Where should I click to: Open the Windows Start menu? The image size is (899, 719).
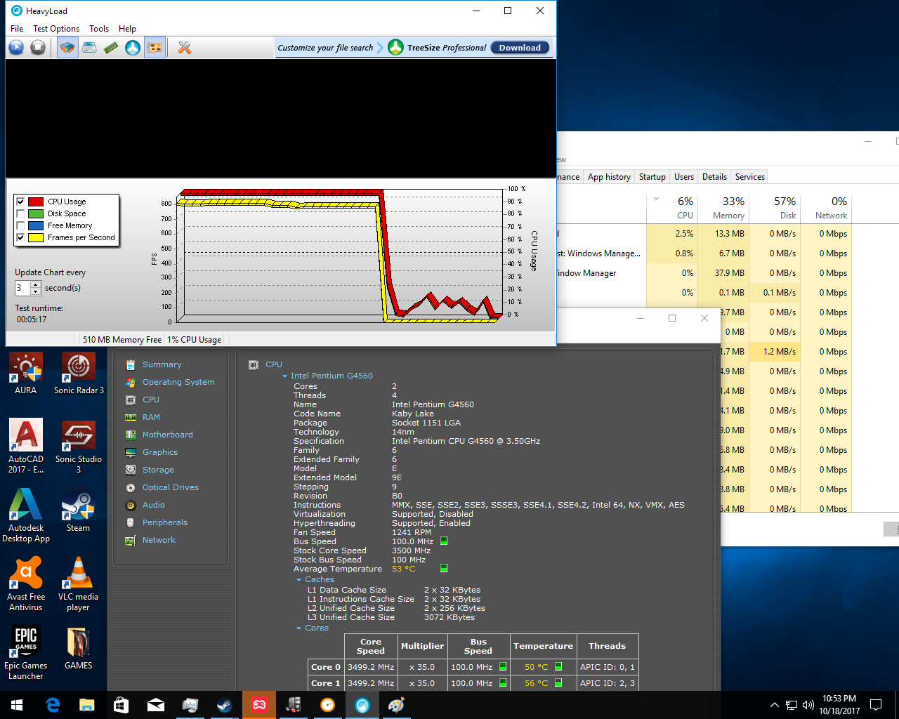coord(17,705)
